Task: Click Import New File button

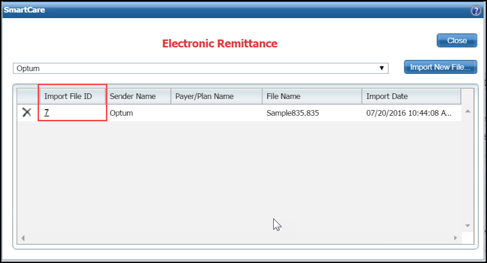Action: (441, 67)
